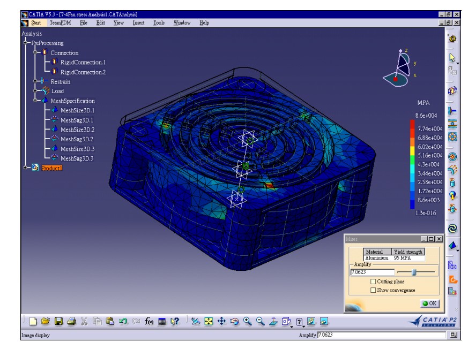Click the Amplify value field in Mises dialog

373,272
